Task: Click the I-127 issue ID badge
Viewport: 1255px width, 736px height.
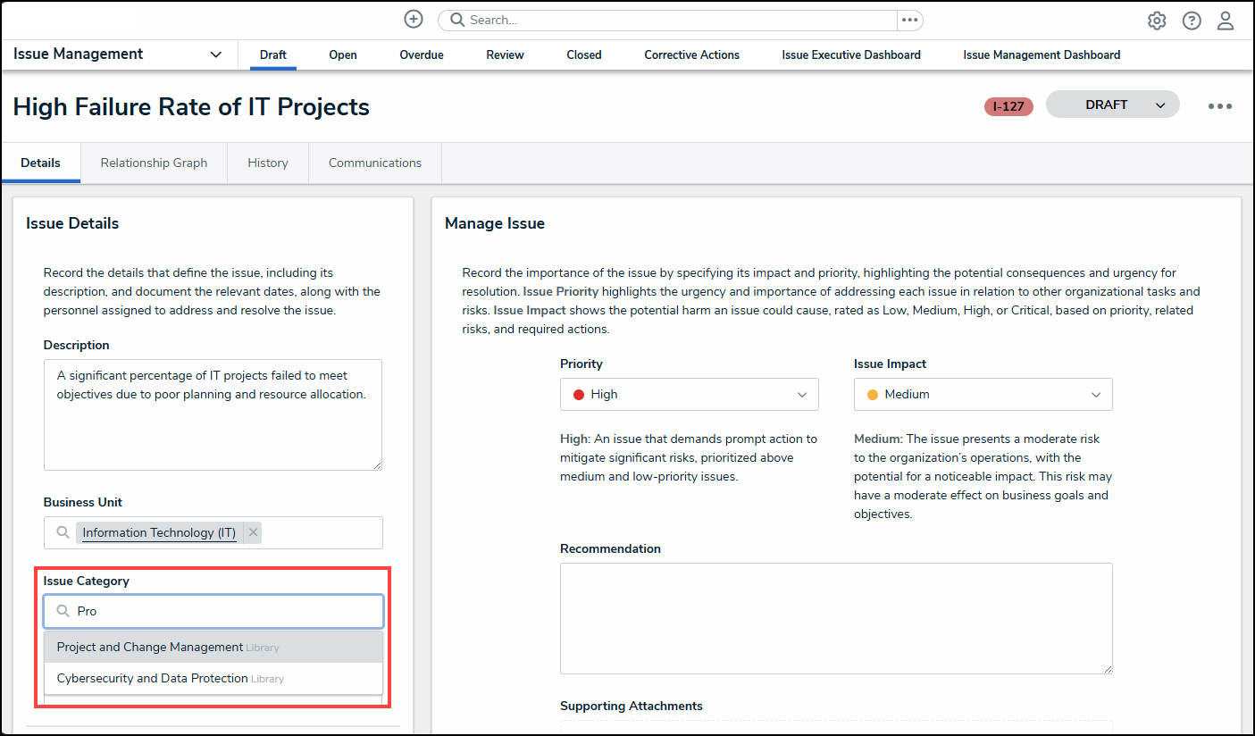Action: point(1008,106)
